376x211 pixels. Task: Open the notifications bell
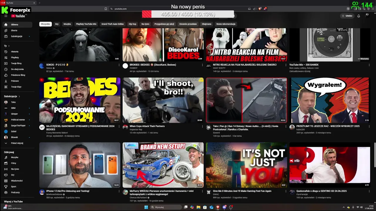point(359,16)
